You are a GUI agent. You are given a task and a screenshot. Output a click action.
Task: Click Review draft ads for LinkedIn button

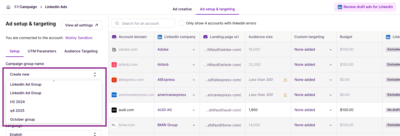pyautogui.click(x=365, y=7)
